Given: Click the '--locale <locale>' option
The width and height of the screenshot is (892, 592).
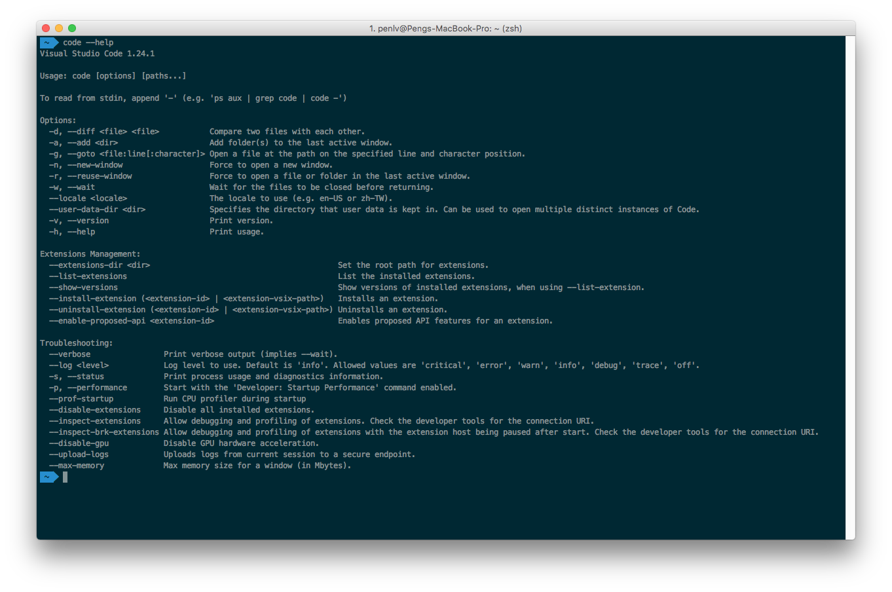Looking at the screenshot, I should [88, 198].
